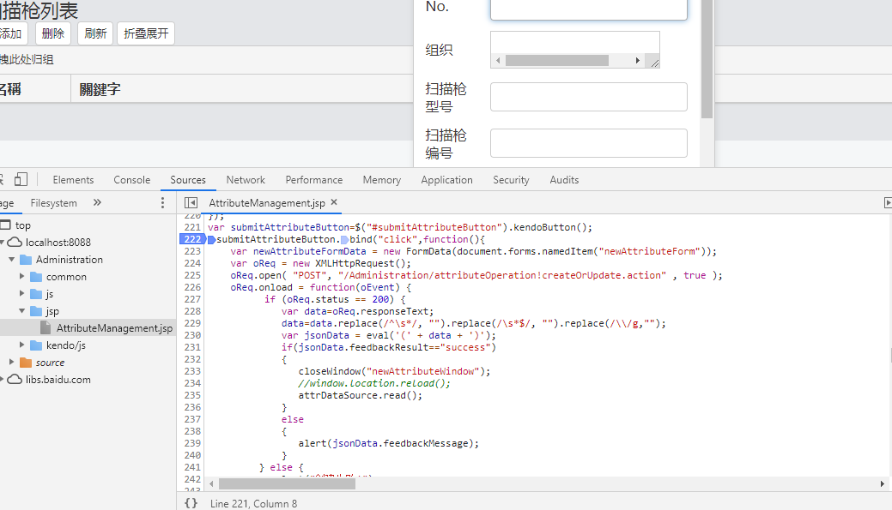Close the AttributeManagement.jsp editor tab
The width and height of the screenshot is (892, 510).
click(x=334, y=202)
